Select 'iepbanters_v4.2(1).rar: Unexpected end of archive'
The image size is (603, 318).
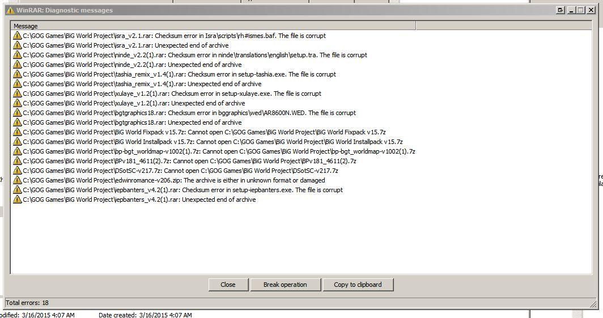(139, 200)
